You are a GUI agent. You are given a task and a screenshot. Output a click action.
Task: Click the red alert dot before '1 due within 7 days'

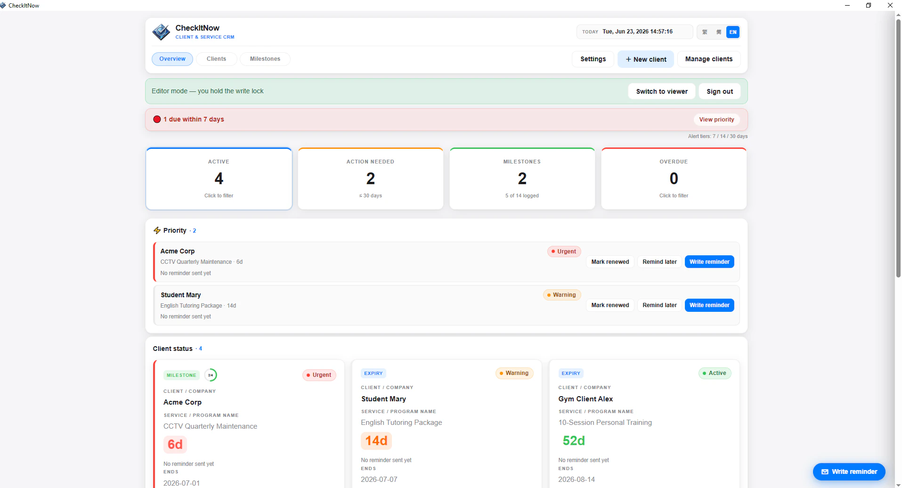click(157, 119)
